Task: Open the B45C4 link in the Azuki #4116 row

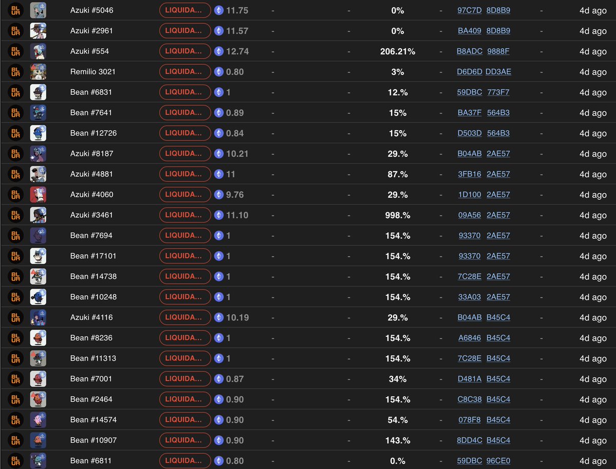Action: (x=498, y=318)
